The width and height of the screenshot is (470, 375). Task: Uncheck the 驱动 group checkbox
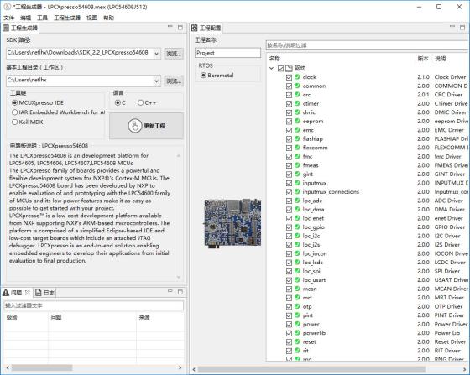280,69
